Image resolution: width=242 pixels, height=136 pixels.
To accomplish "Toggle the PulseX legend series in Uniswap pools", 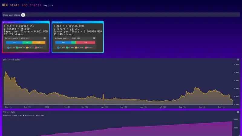I will tap(89, 48).
